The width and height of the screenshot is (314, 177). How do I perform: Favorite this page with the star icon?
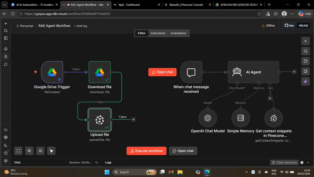click(x=259, y=14)
